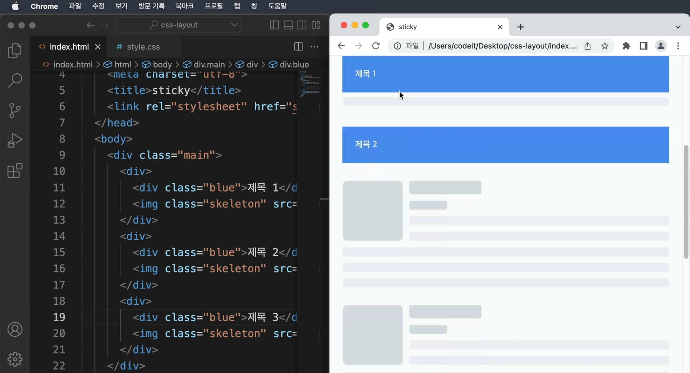This screenshot has height=373, width=690.
Task: Click the code minimap in the editor
Action: (309, 84)
